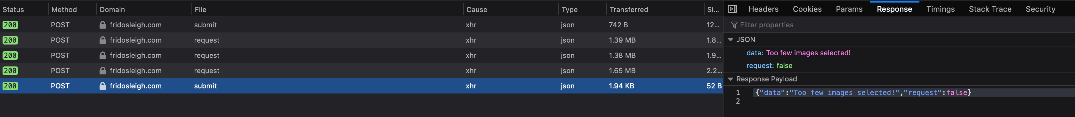The width and height of the screenshot is (1075, 117).
Task: Click lock icon of first submit request
Action: (103, 25)
